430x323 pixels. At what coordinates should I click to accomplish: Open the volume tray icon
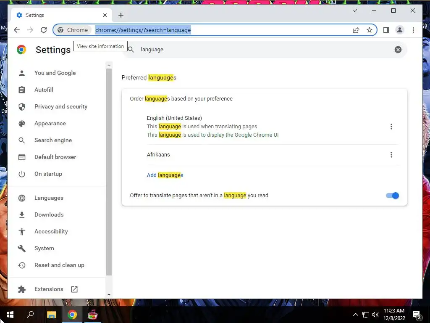click(x=375, y=315)
